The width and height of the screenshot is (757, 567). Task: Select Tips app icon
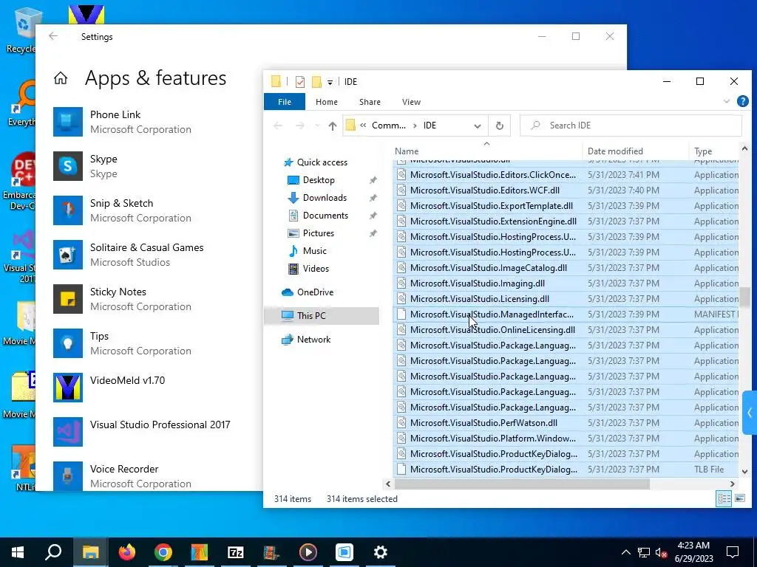pos(67,343)
